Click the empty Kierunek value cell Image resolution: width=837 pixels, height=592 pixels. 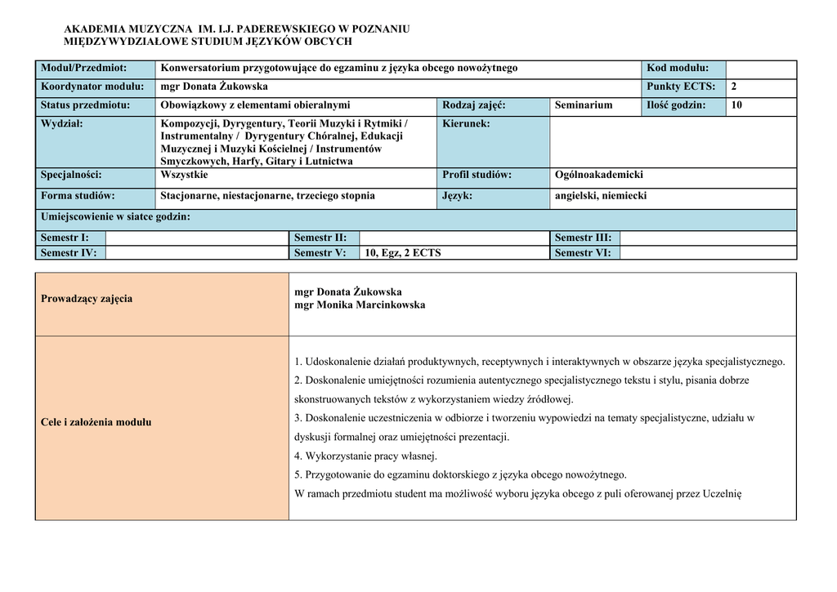coord(672,141)
